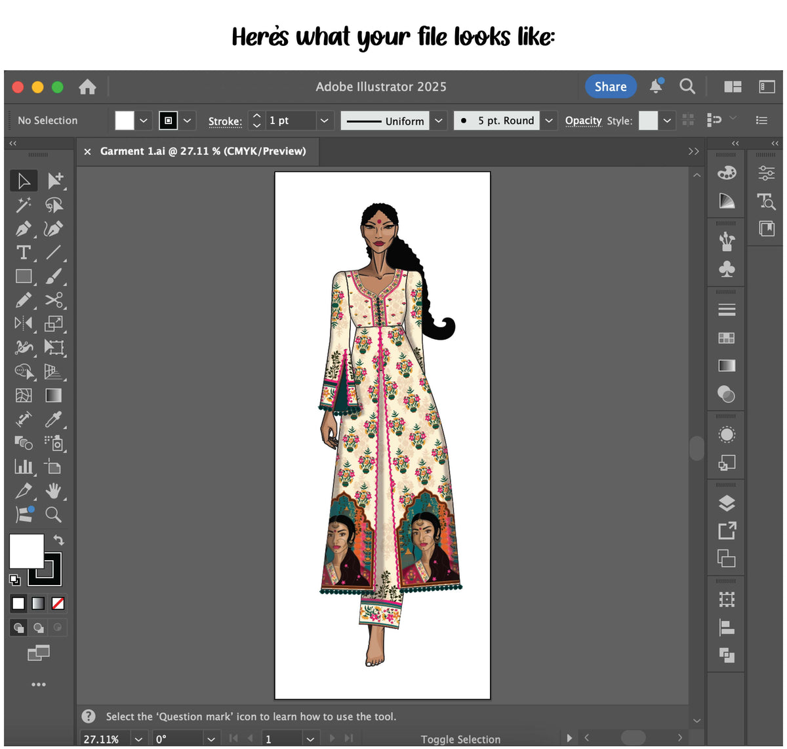
Task: Open the zoom level 27.11% dropdown
Action: pyautogui.click(x=138, y=739)
